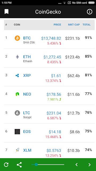Tap the EOS black logo thumbnail

[17, 132]
